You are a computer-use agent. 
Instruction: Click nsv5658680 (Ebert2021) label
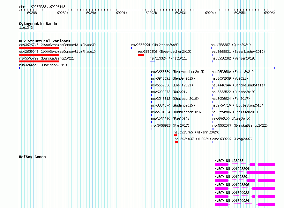click(233, 72)
